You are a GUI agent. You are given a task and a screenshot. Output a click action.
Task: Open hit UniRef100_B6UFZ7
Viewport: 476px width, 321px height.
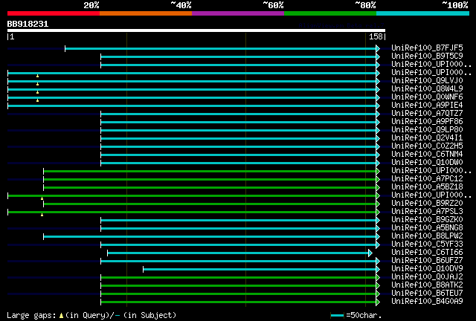tap(427, 261)
